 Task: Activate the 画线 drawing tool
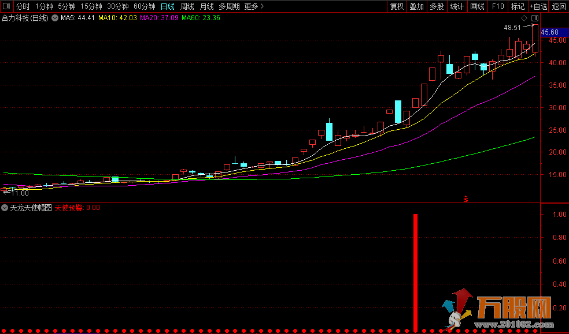point(477,6)
